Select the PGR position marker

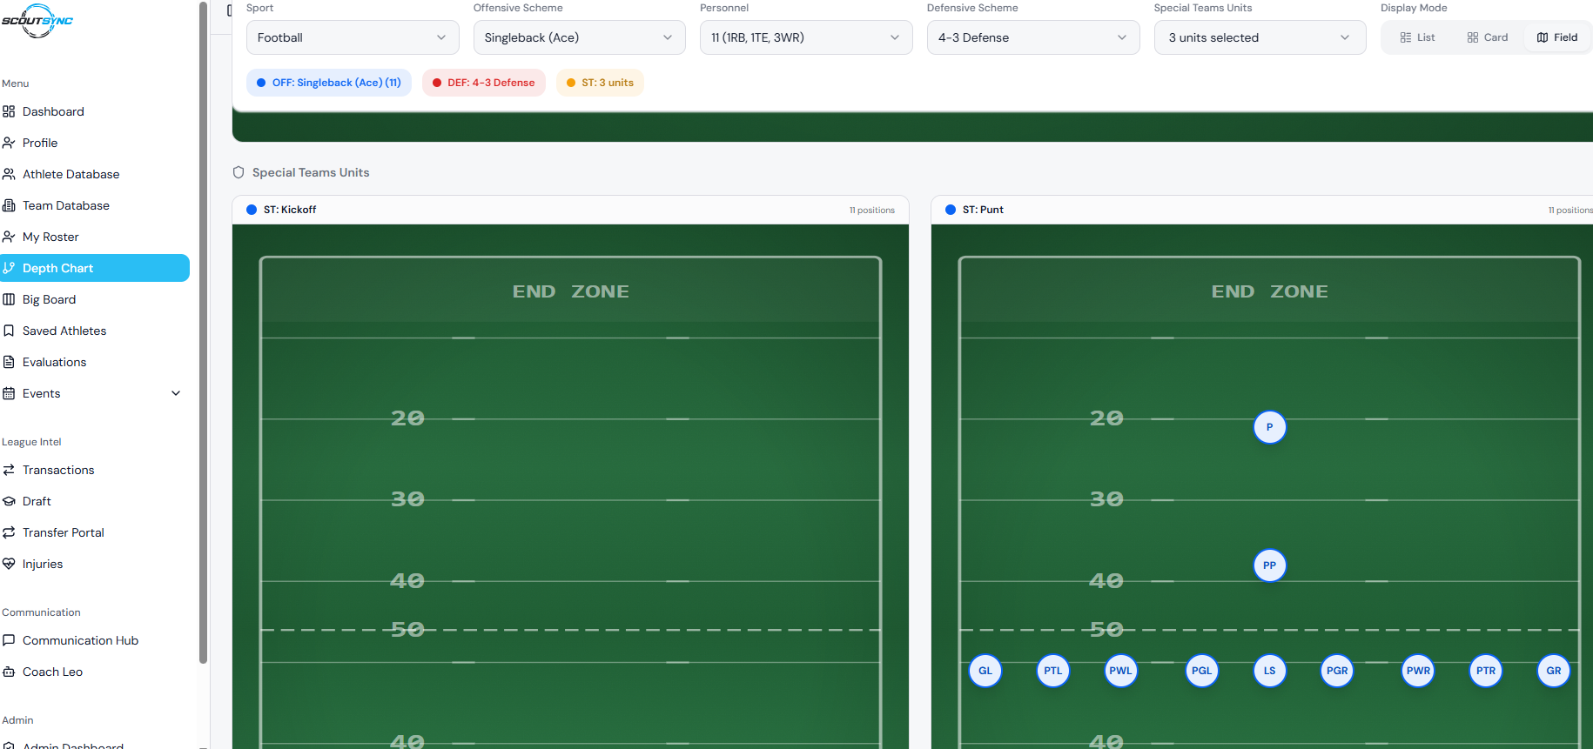pos(1337,671)
